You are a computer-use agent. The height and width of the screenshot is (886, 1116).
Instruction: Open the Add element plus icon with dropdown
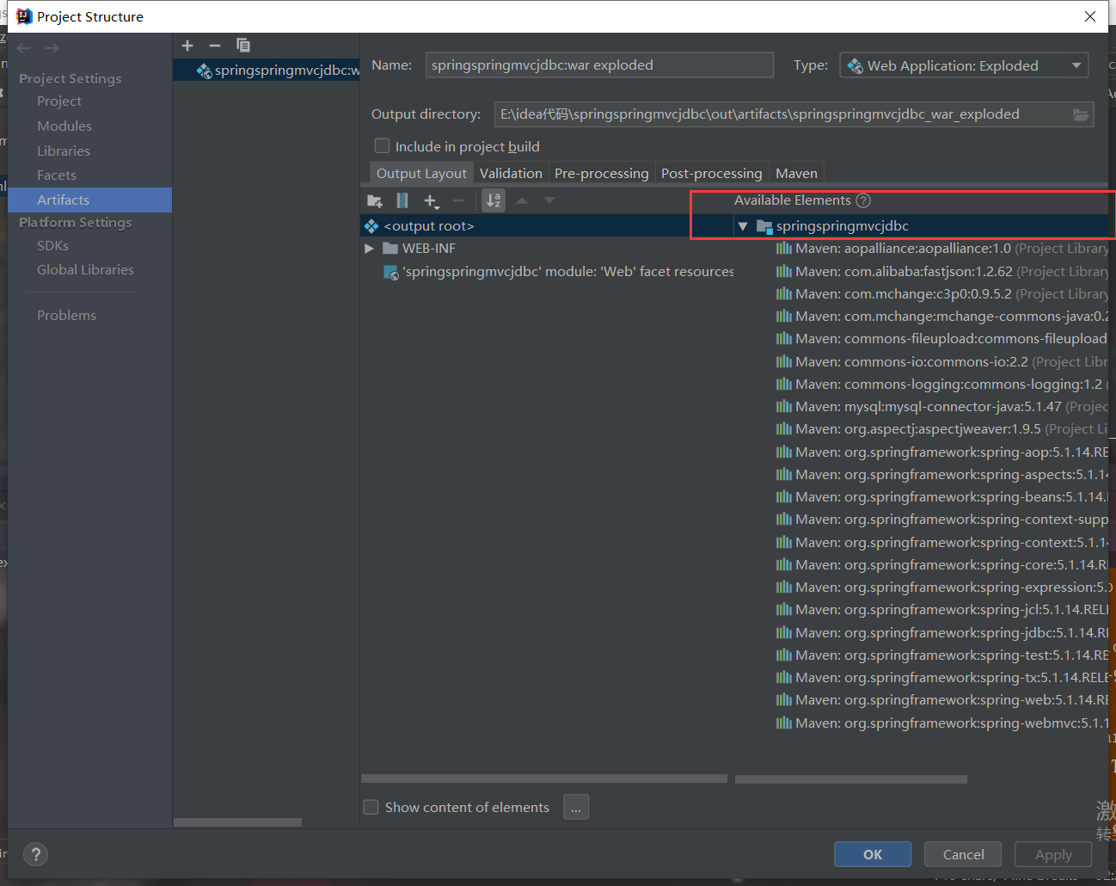coord(432,200)
